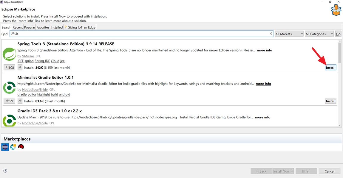
Task: Click lightbulb icon on IoT tab
Action: 65,27
